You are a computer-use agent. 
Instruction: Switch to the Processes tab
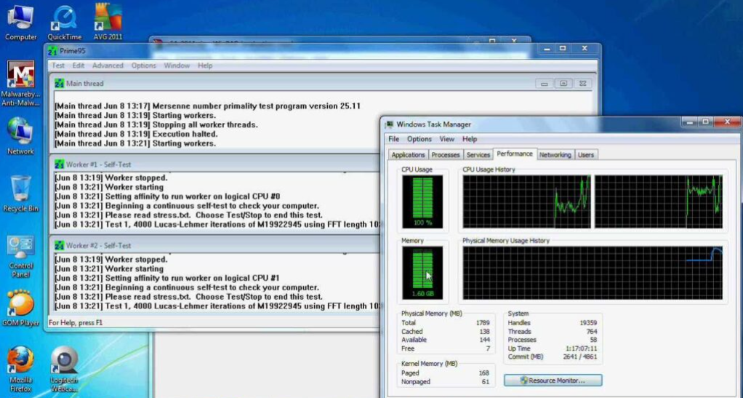point(446,155)
